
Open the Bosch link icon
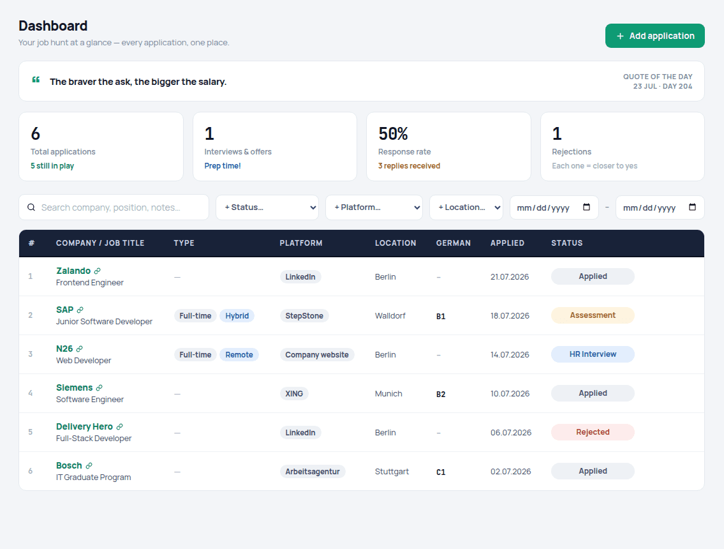[x=89, y=465]
